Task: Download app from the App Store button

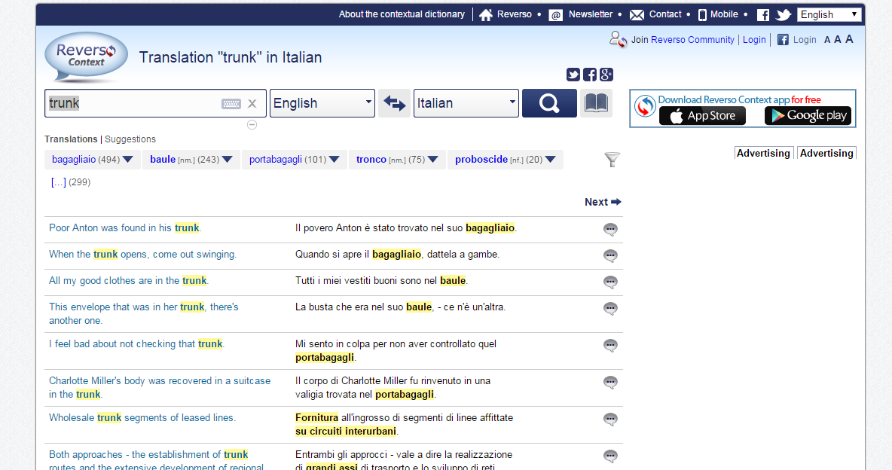Action: click(702, 116)
